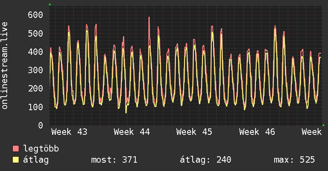Click the red legtöbb legend color swatch

16,149
